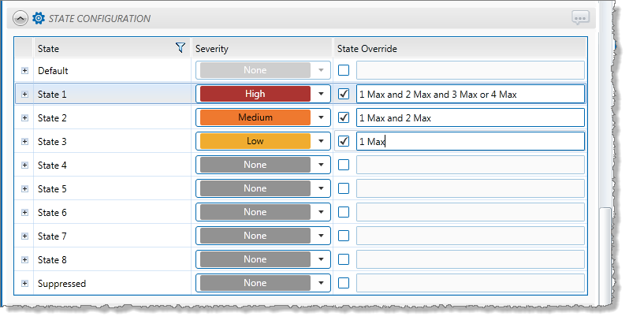The height and width of the screenshot is (320, 629).
Task: Click the red High severity swatch
Action: click(255, 94)
